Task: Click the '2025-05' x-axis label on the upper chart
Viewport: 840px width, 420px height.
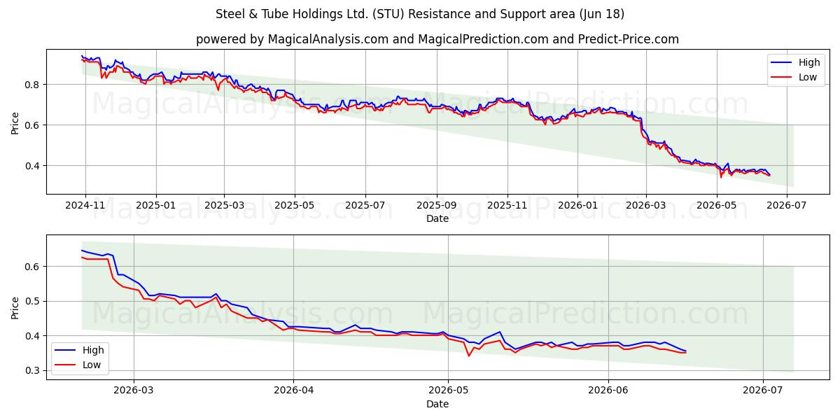Action: click(x=294, y=205)
